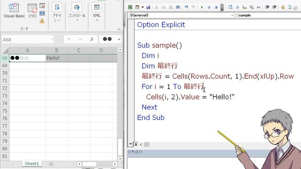
Task: Click Excel vertical scrollbar up arrow
Action: tap(120, 50)
